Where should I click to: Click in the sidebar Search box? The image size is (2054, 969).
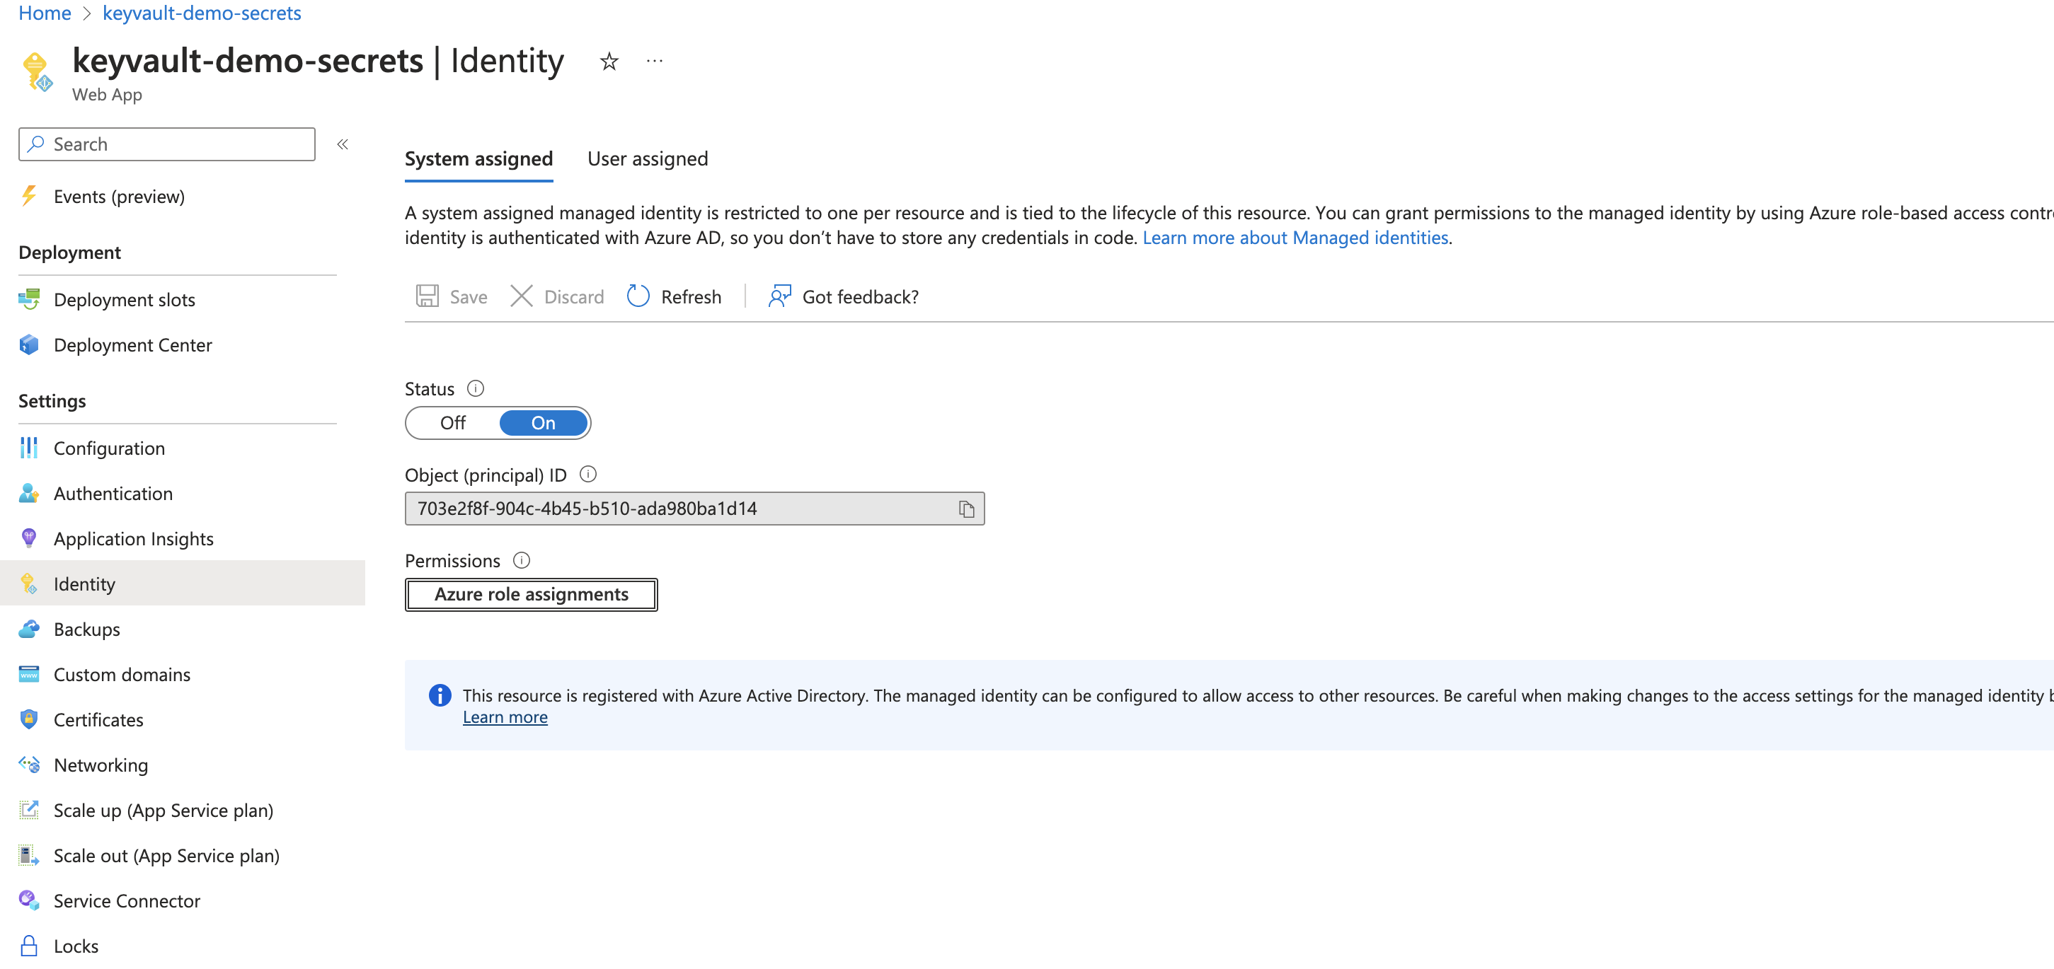166,144
